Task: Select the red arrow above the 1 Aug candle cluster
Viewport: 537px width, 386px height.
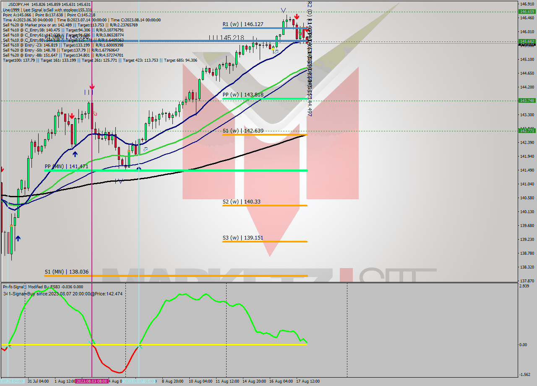Action: point(72,116)
